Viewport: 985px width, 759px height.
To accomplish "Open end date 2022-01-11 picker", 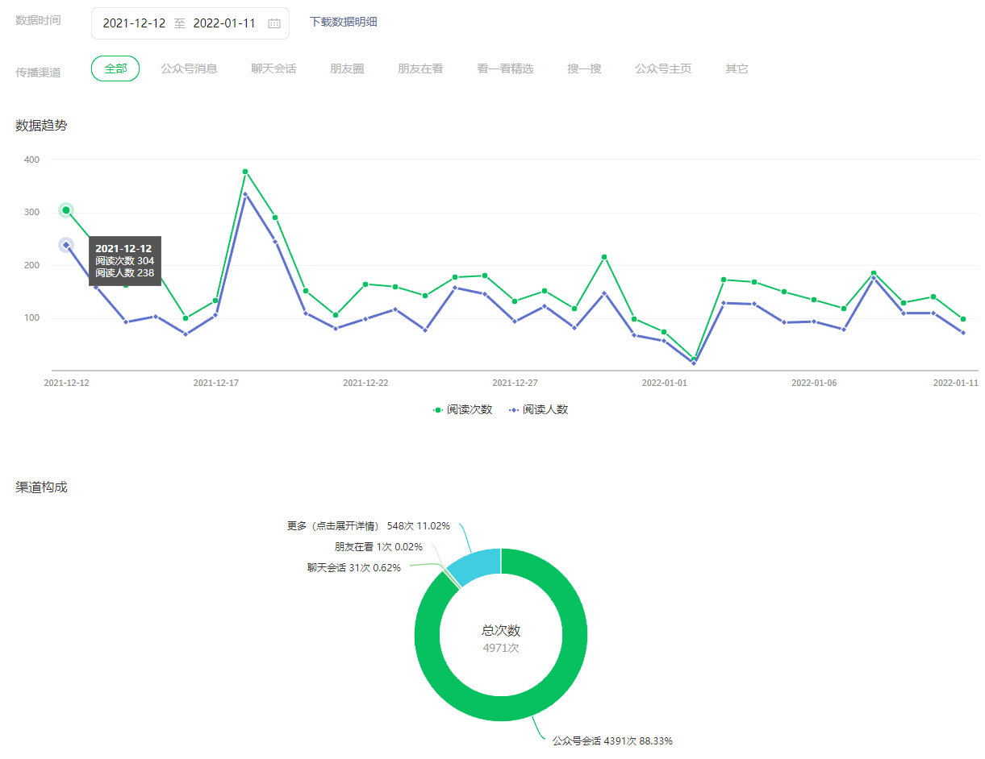I will click(x=224, y=23).
